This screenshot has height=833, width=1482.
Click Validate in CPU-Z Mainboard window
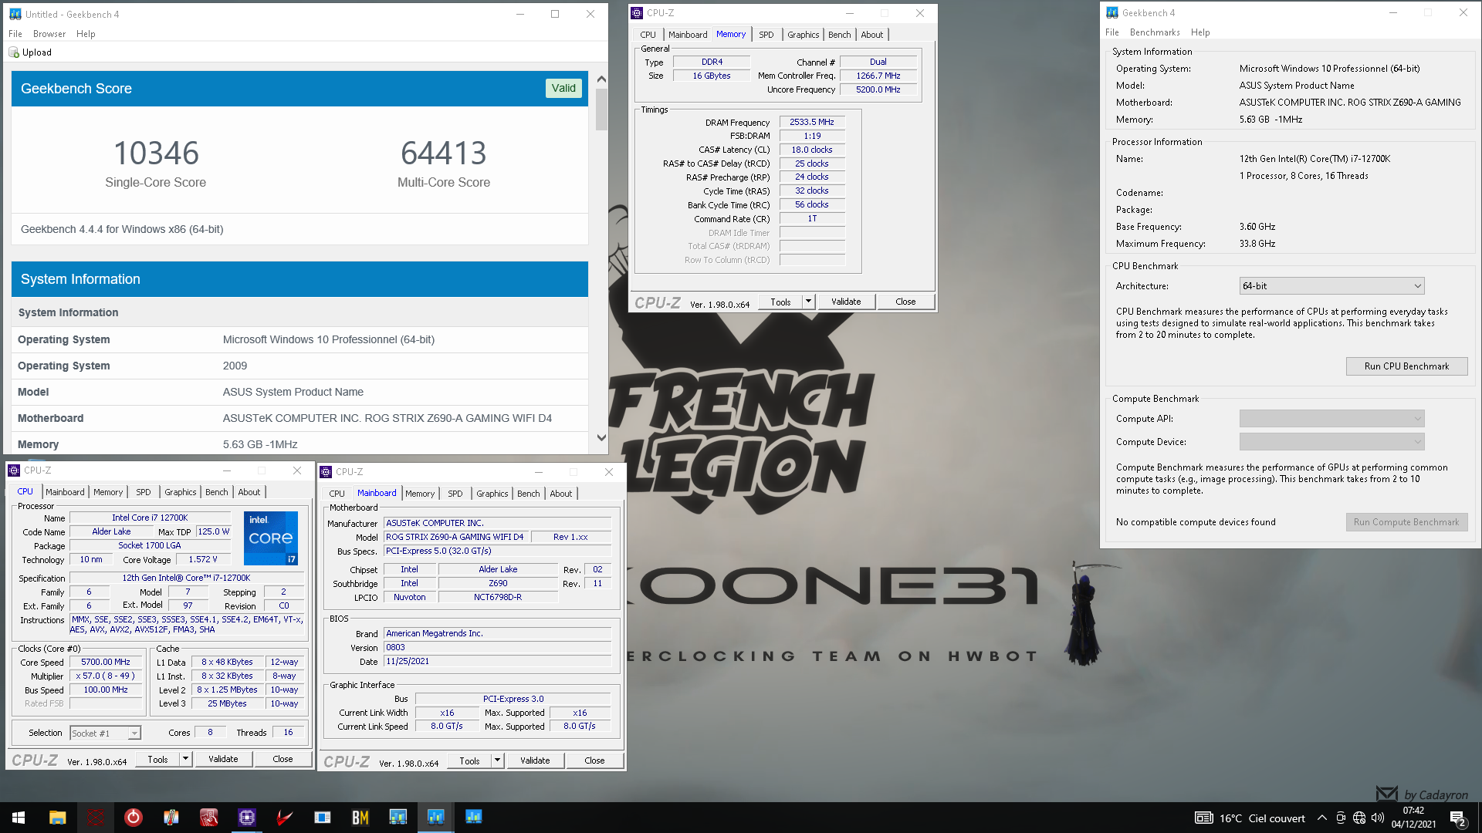(x=535, y=760)
